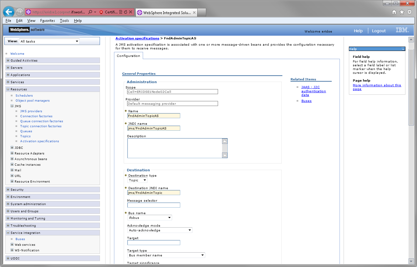
Task: Click Activation specifications breadcrumb link
Action: (x=137, y=38)
